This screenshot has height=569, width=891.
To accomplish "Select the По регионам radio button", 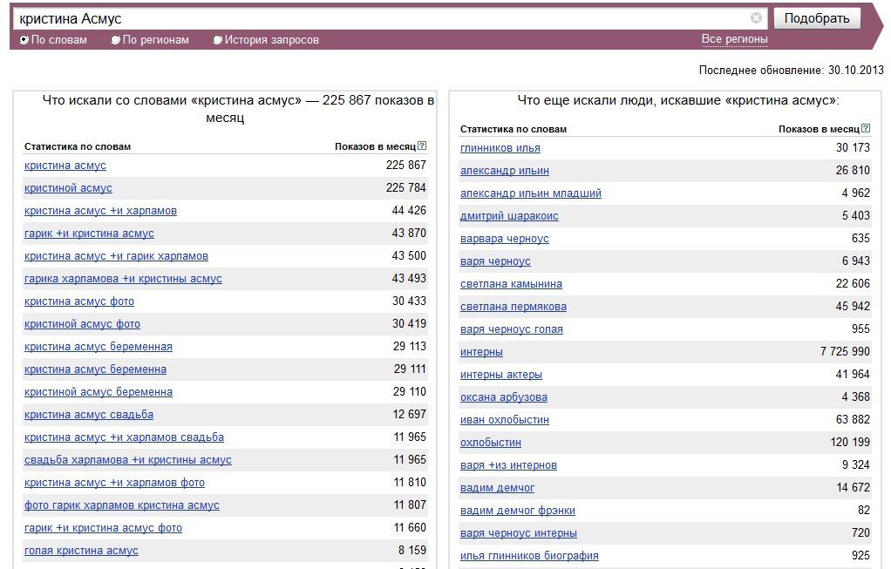I will coord(115,40).
